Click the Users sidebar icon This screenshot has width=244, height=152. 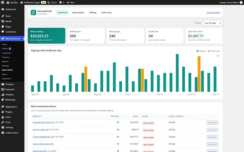tap(3, 117)
